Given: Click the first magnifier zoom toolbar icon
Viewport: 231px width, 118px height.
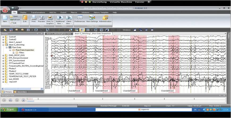Looking at the screenshot, I should 17,30.
